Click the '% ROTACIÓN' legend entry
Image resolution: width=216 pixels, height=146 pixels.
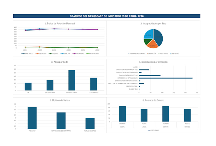pos(92,53)
